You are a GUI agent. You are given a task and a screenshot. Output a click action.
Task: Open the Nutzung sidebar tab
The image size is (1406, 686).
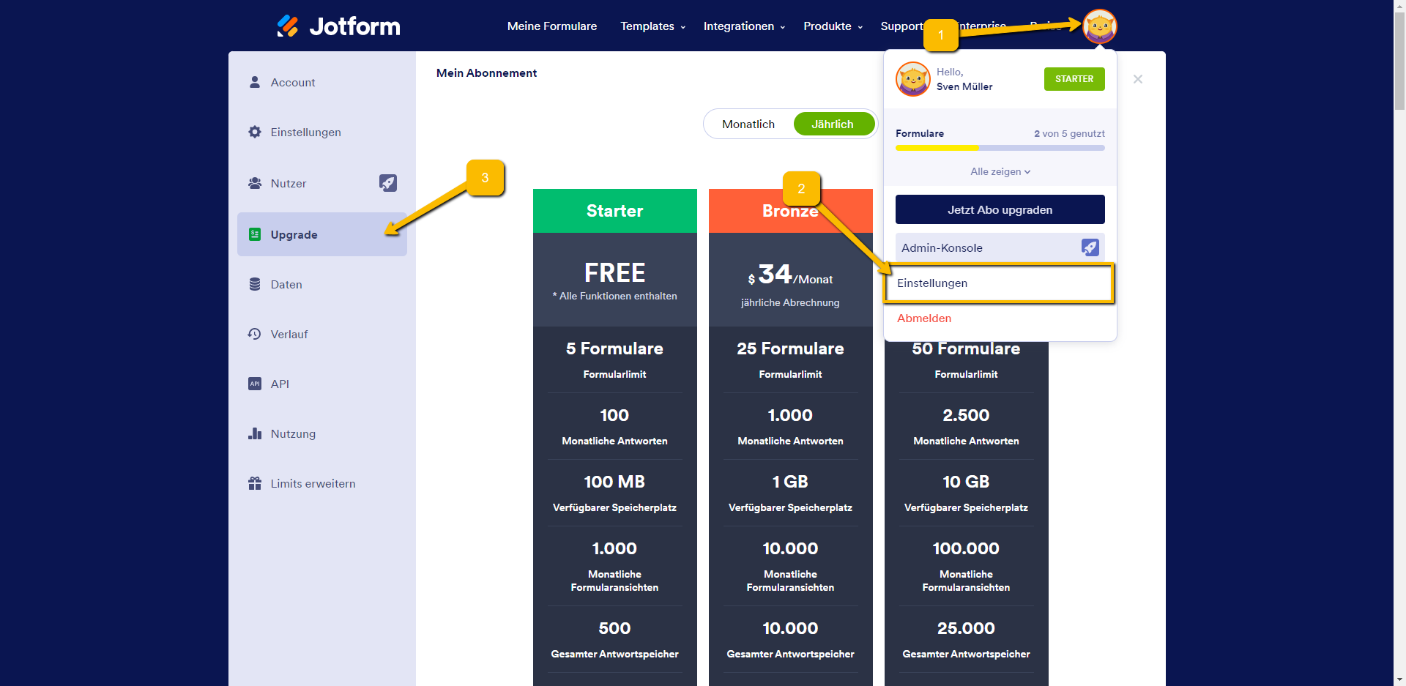322,433
